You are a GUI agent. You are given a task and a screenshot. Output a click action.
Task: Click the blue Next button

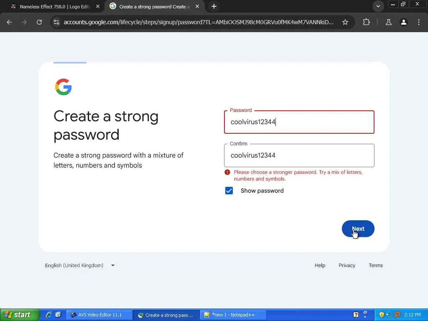[358, 229]
